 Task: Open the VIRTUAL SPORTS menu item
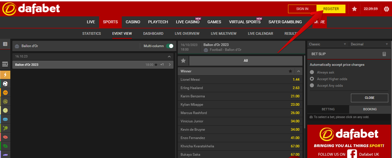pyautogui.click(x=245, y=22)
